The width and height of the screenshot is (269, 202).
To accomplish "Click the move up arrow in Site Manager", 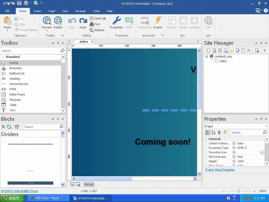I will [x=265, y=50].
